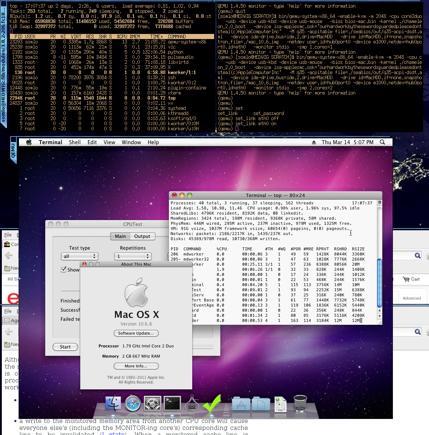429x435 pixels.
Task: Click the upper browser search magnifier icon
Action: coord(418,255)
